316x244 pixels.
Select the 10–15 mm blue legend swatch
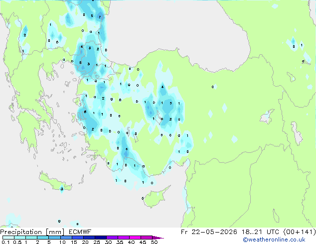click(66, 238)
